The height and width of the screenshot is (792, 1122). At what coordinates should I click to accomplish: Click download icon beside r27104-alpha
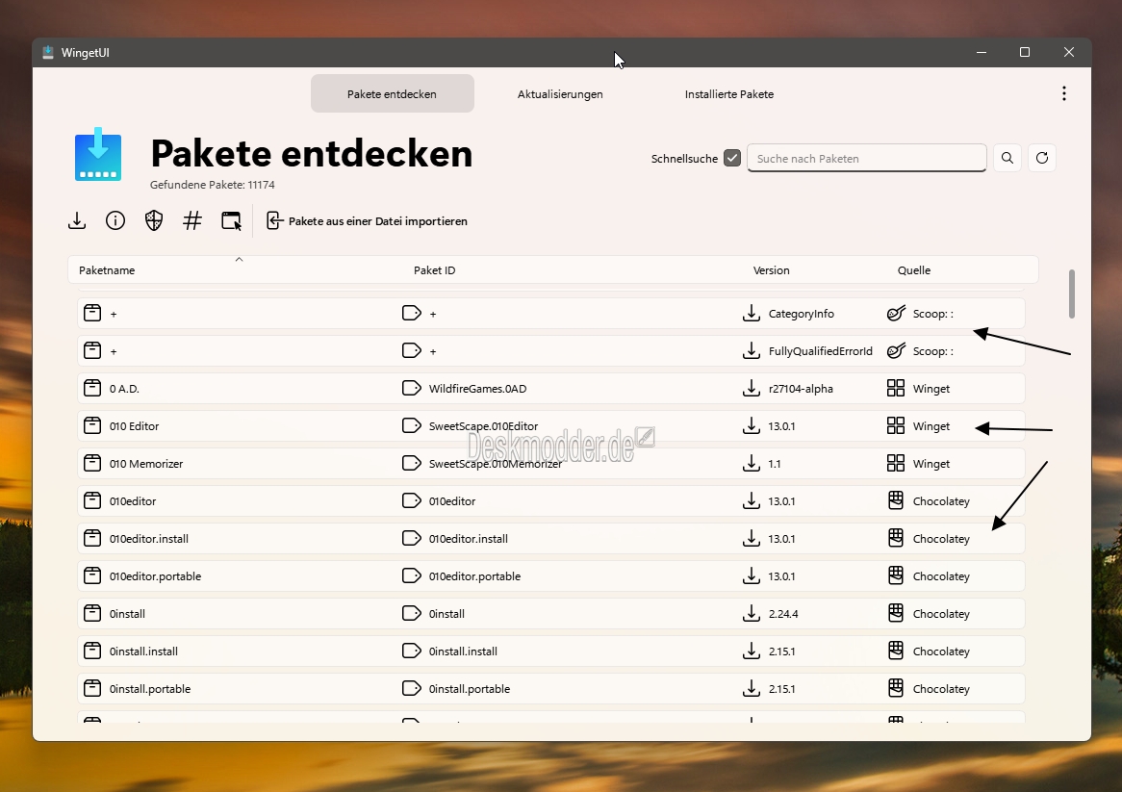click(x=752, y=389)
